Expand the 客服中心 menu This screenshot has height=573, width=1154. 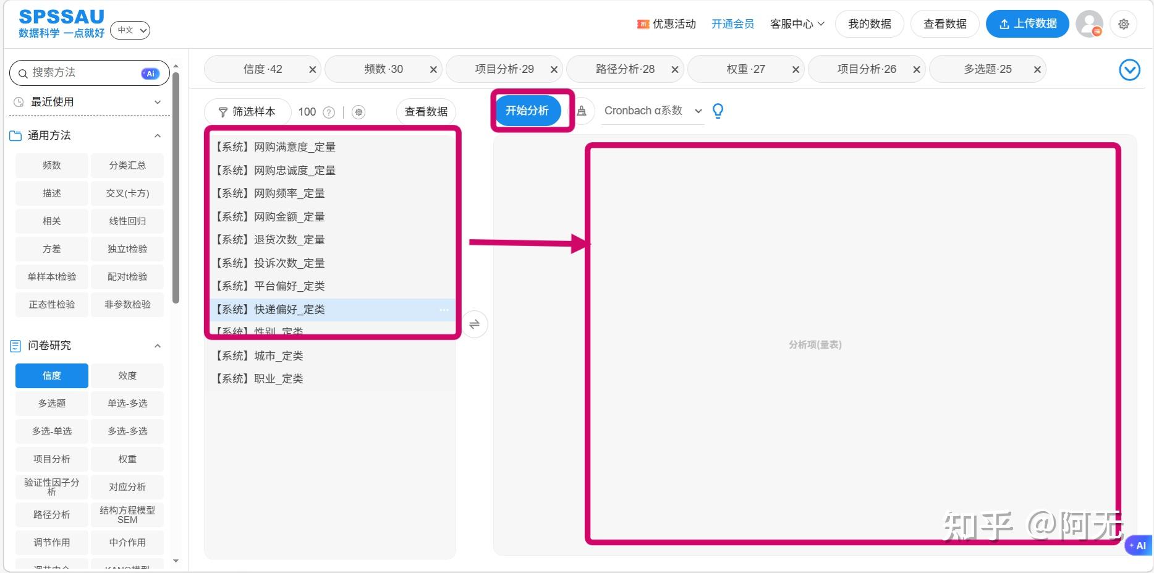tap(797, 24)
